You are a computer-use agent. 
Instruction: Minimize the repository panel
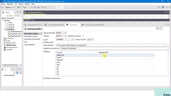(17, 12)
